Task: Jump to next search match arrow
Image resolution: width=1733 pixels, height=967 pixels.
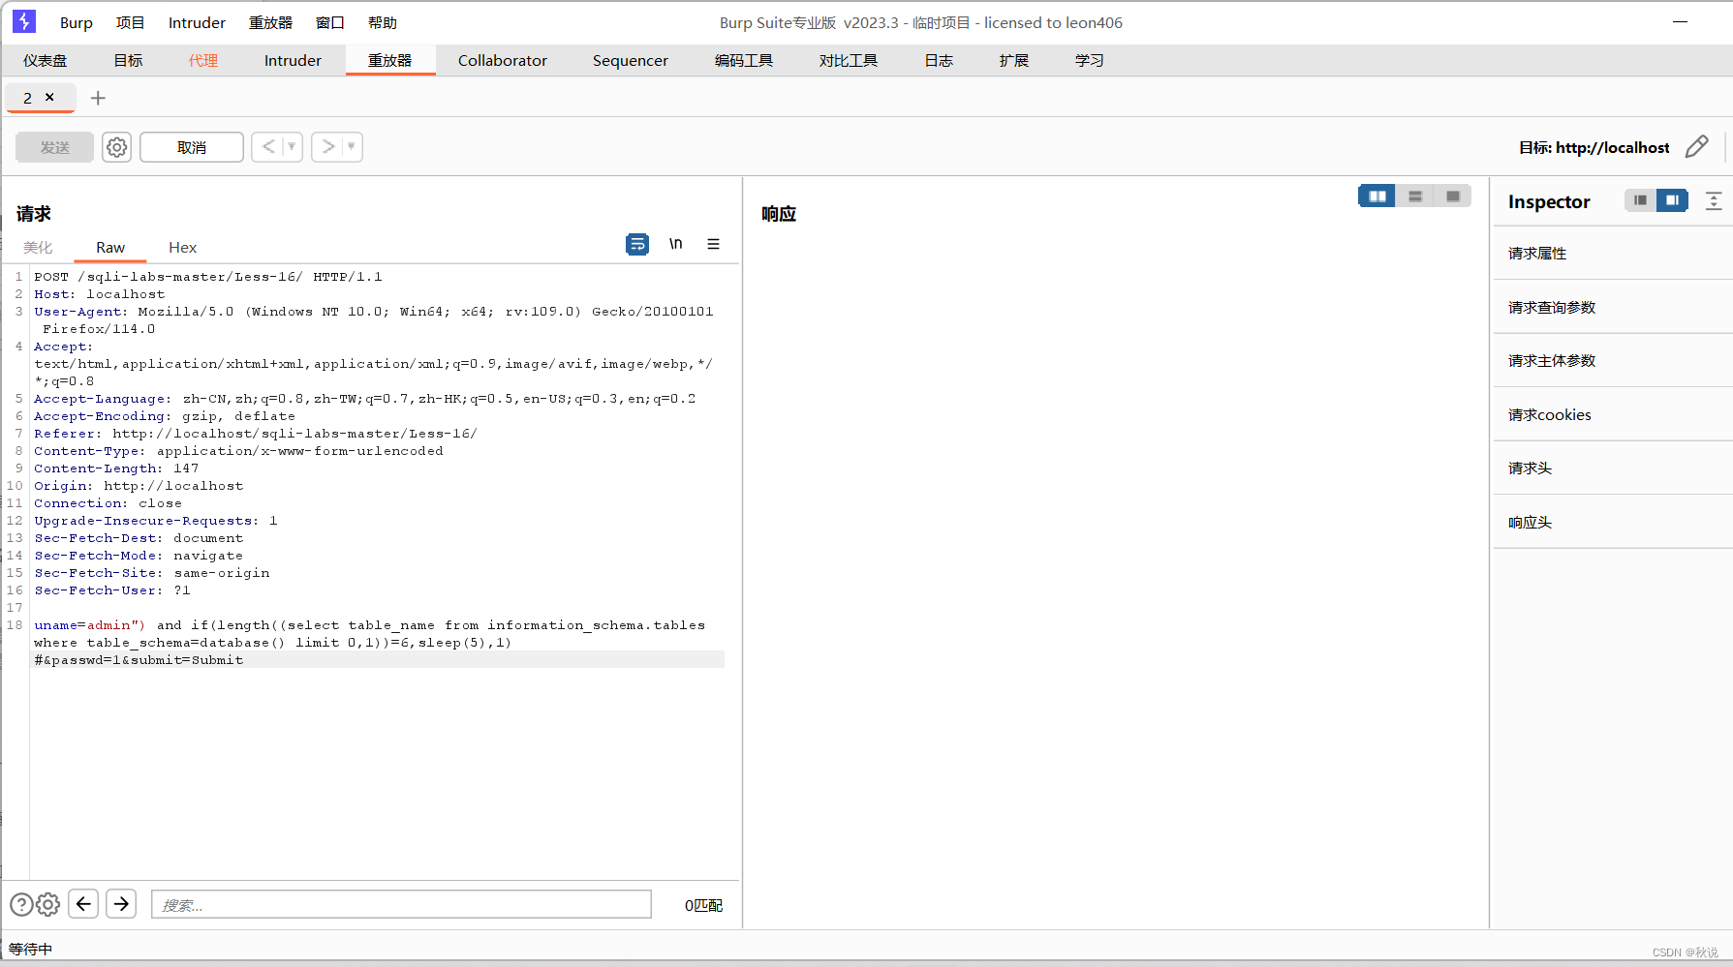Action: [x=121, y=904]
